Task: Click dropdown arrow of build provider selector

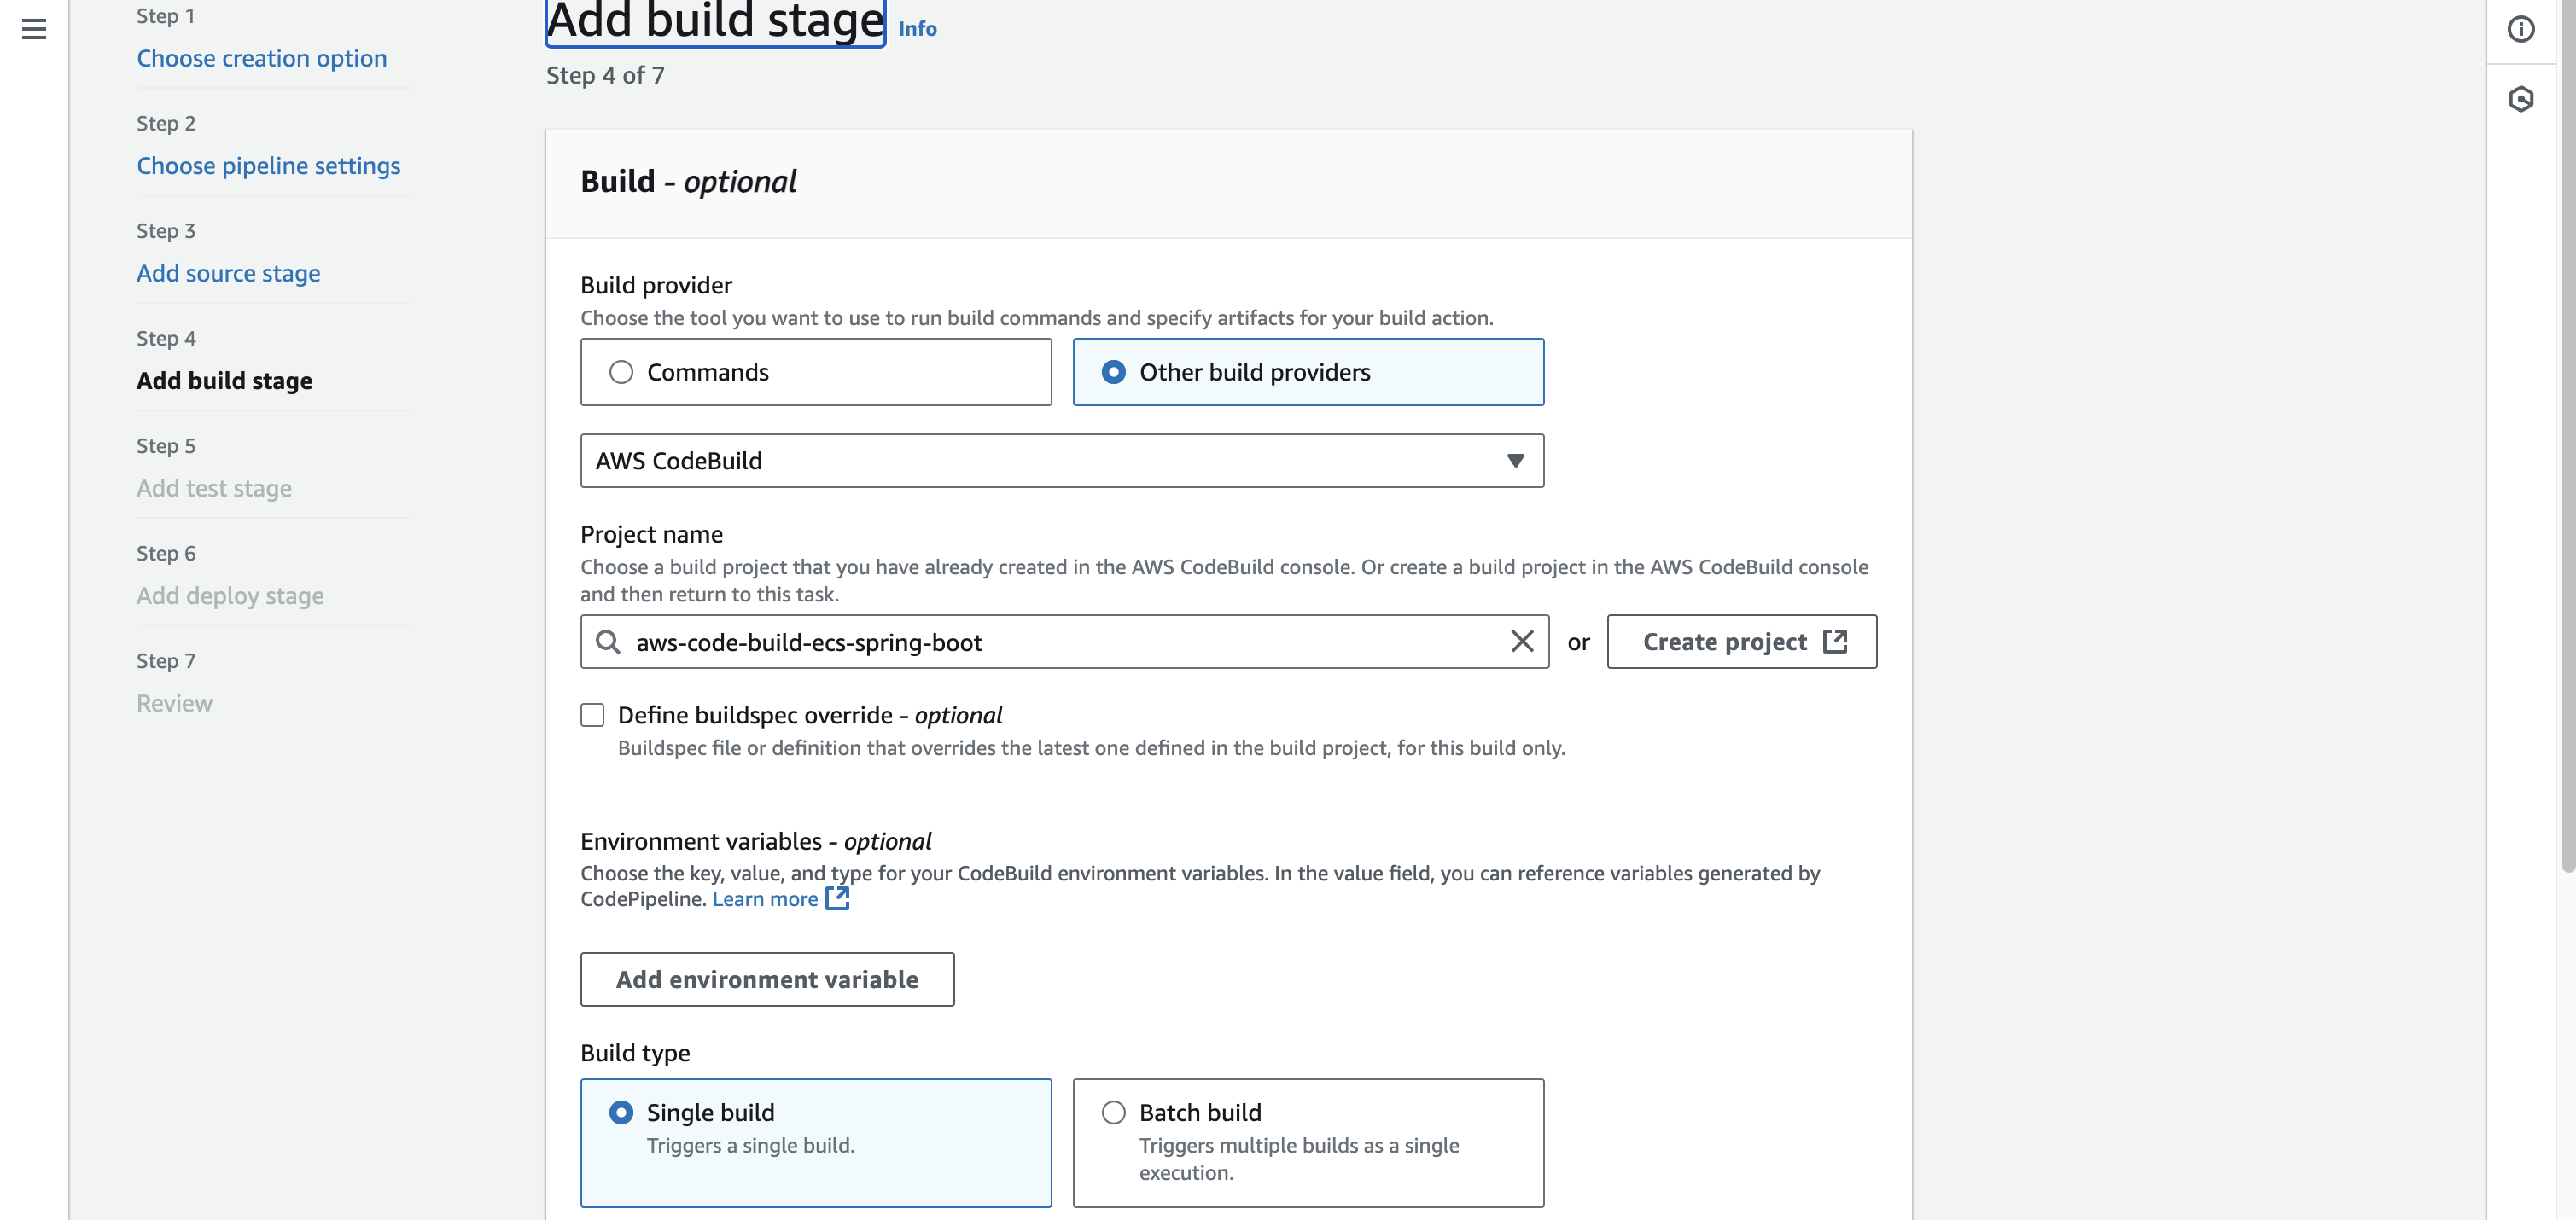Action: [x=1515, y=461]
